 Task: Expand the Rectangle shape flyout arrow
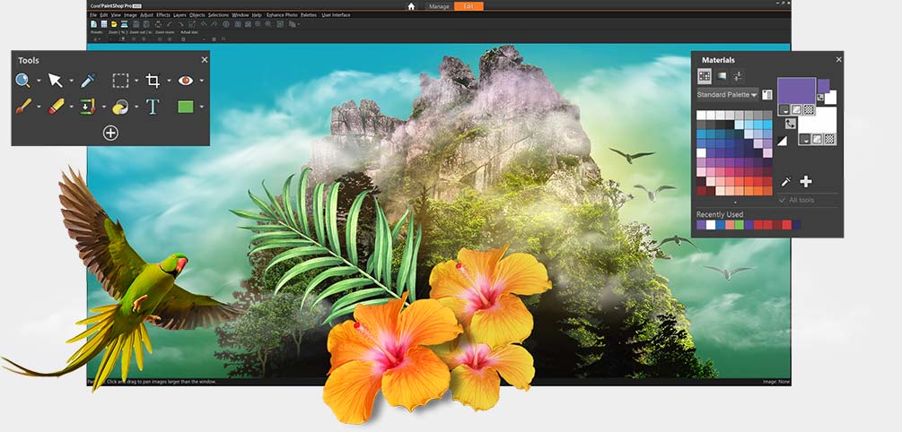[202, 107]
